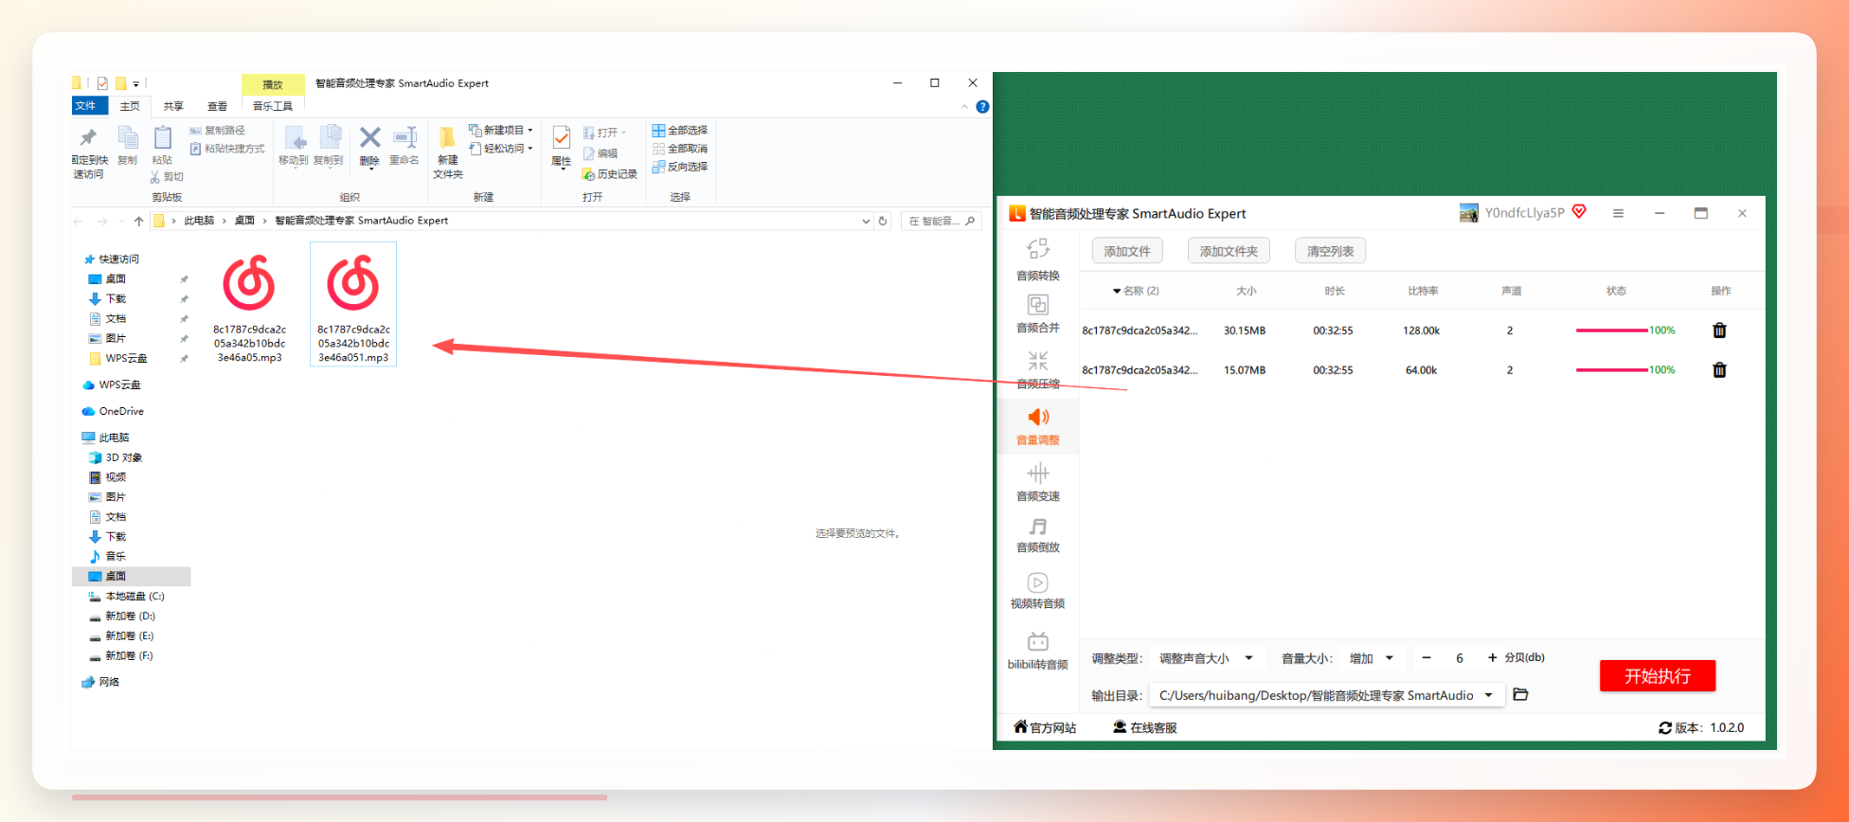This screenshot has height=822, width=1849.
Task: Delete the 30.15MB row with its trash icon
Action: point(1719,331)
